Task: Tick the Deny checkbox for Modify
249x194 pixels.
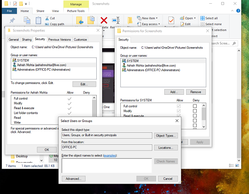Action: pos(195,111)
